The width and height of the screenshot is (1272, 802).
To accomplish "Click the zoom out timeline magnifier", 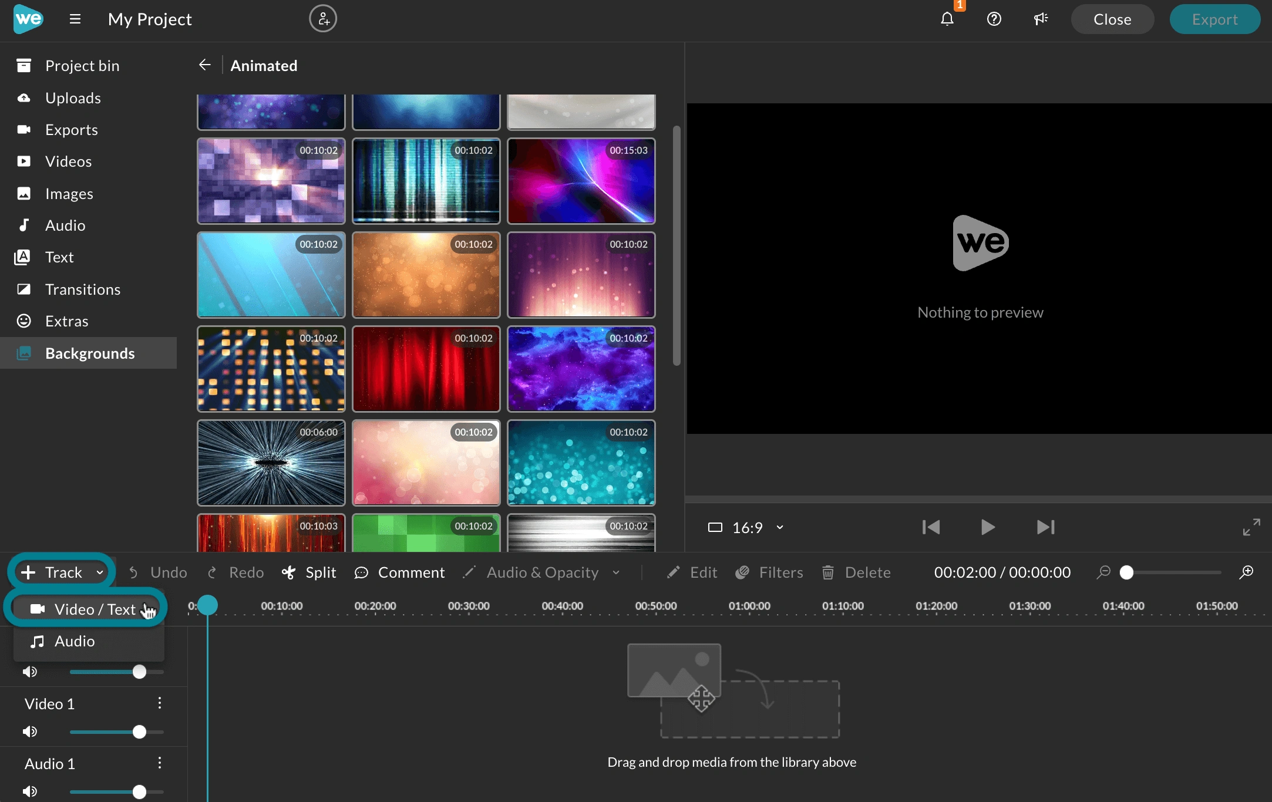I will click(x=1103, y=572).
